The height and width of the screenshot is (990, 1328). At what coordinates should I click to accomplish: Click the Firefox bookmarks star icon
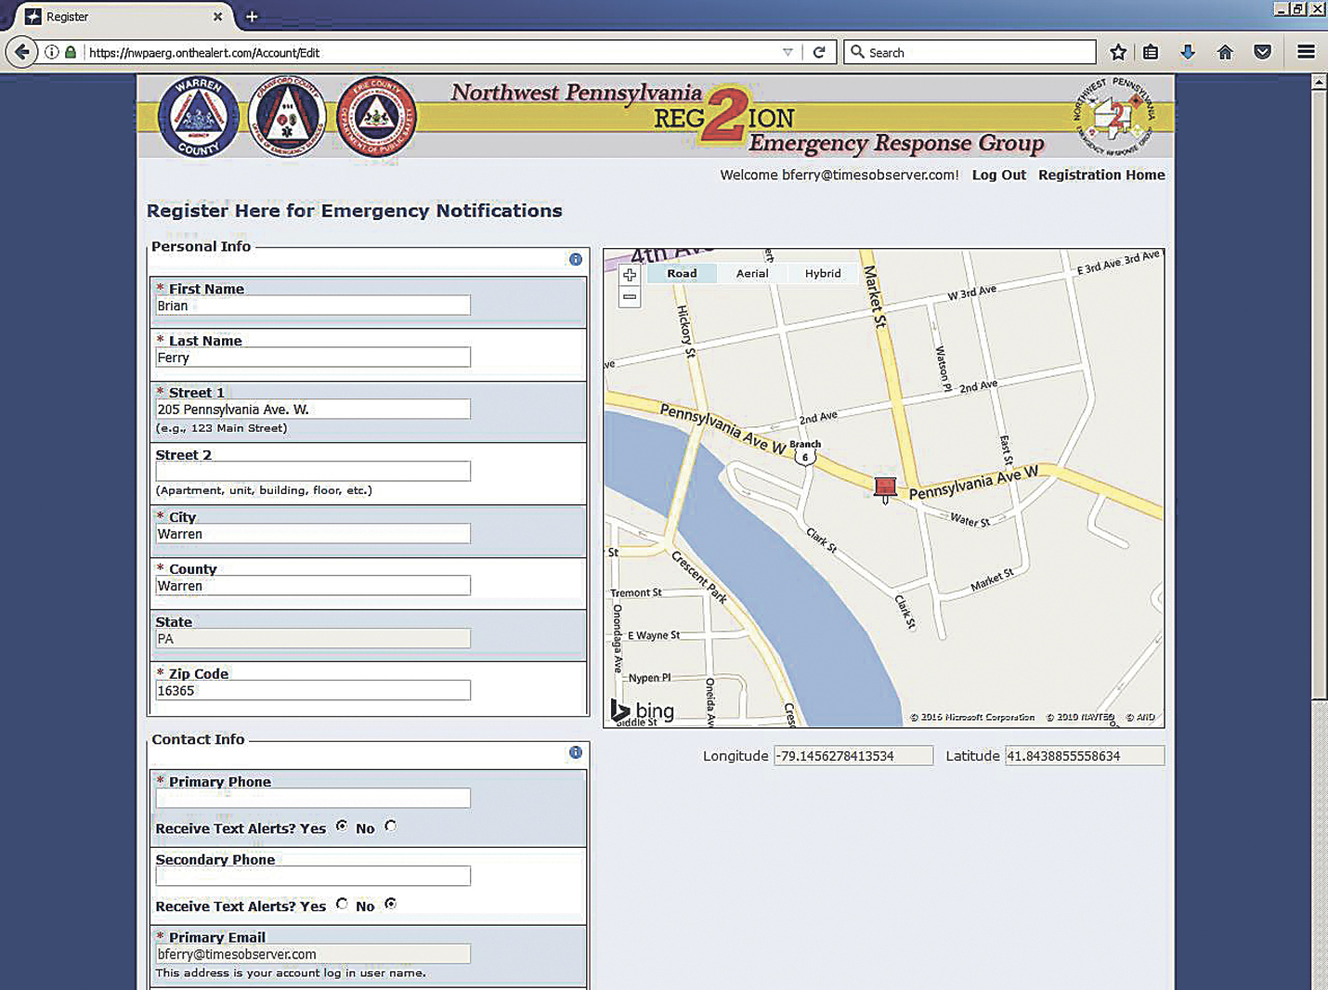[1117, 52]
